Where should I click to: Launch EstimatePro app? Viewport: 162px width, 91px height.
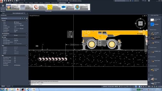coord(40,7)
